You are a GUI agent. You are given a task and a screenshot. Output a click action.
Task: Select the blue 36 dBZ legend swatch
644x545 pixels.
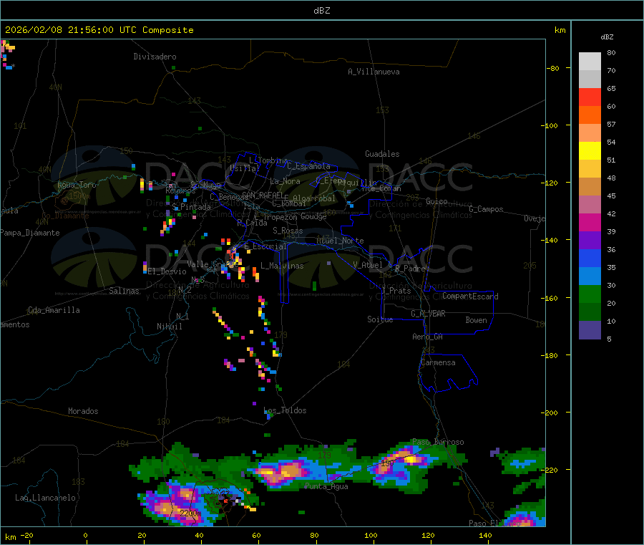point(590,258)
